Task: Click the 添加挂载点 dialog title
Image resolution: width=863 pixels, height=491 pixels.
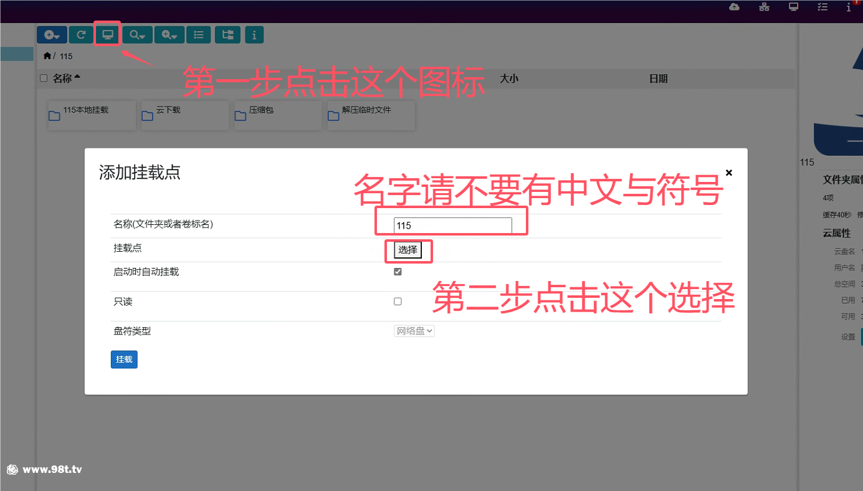Action: pyautogui.click(x=140, y=173)
